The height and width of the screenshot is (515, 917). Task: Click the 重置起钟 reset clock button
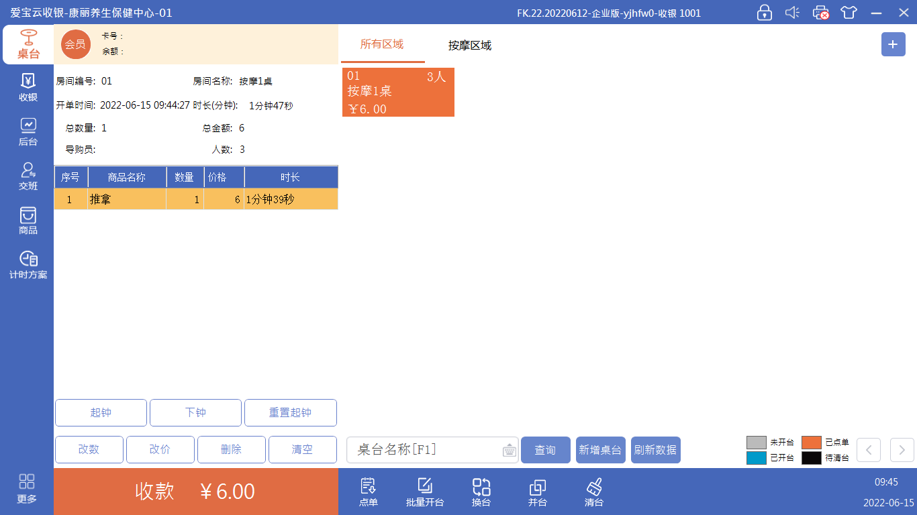(291, 412)
